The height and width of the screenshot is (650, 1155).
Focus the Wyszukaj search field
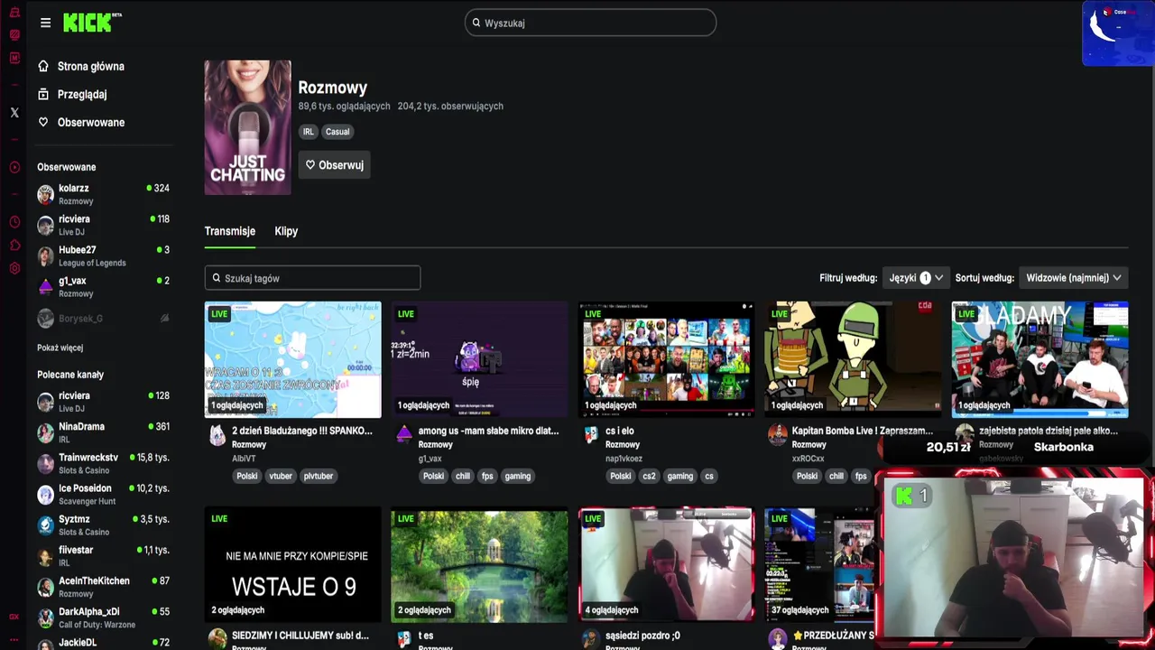pyautogui.click(x=591, y=23)
